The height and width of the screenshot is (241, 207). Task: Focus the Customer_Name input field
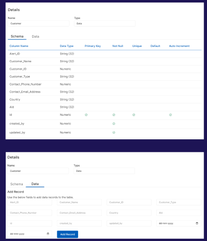coord(79,202)
